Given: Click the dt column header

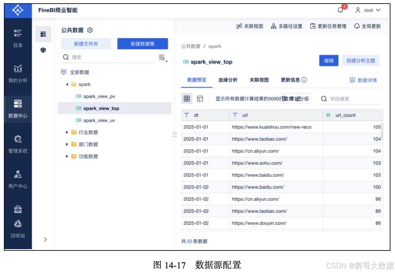Looking at the screenshot, I should pyautogui.click(x=206, y=115).
